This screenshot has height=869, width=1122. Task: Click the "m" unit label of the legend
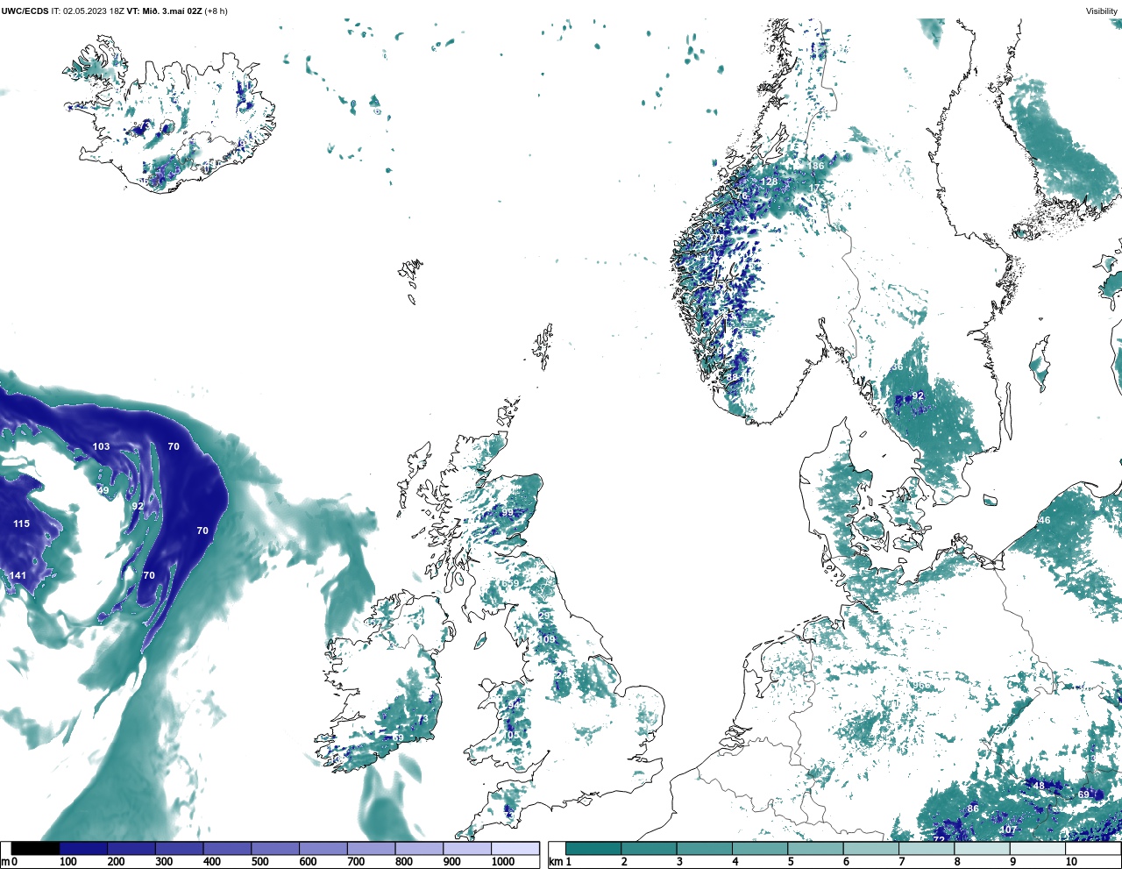(x=4, y=863)
